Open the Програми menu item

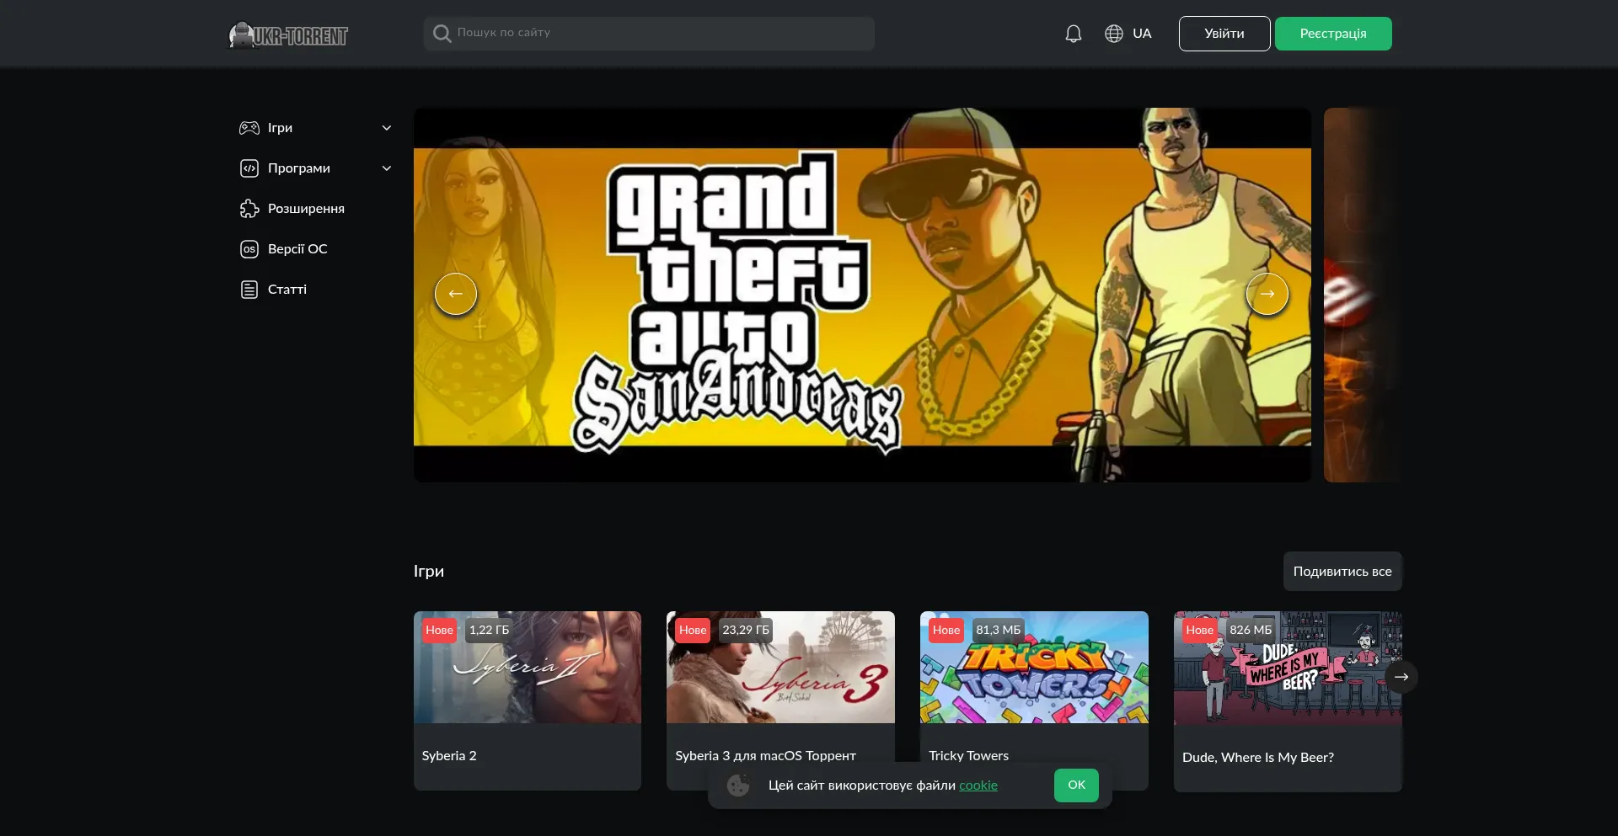point(299,168)
